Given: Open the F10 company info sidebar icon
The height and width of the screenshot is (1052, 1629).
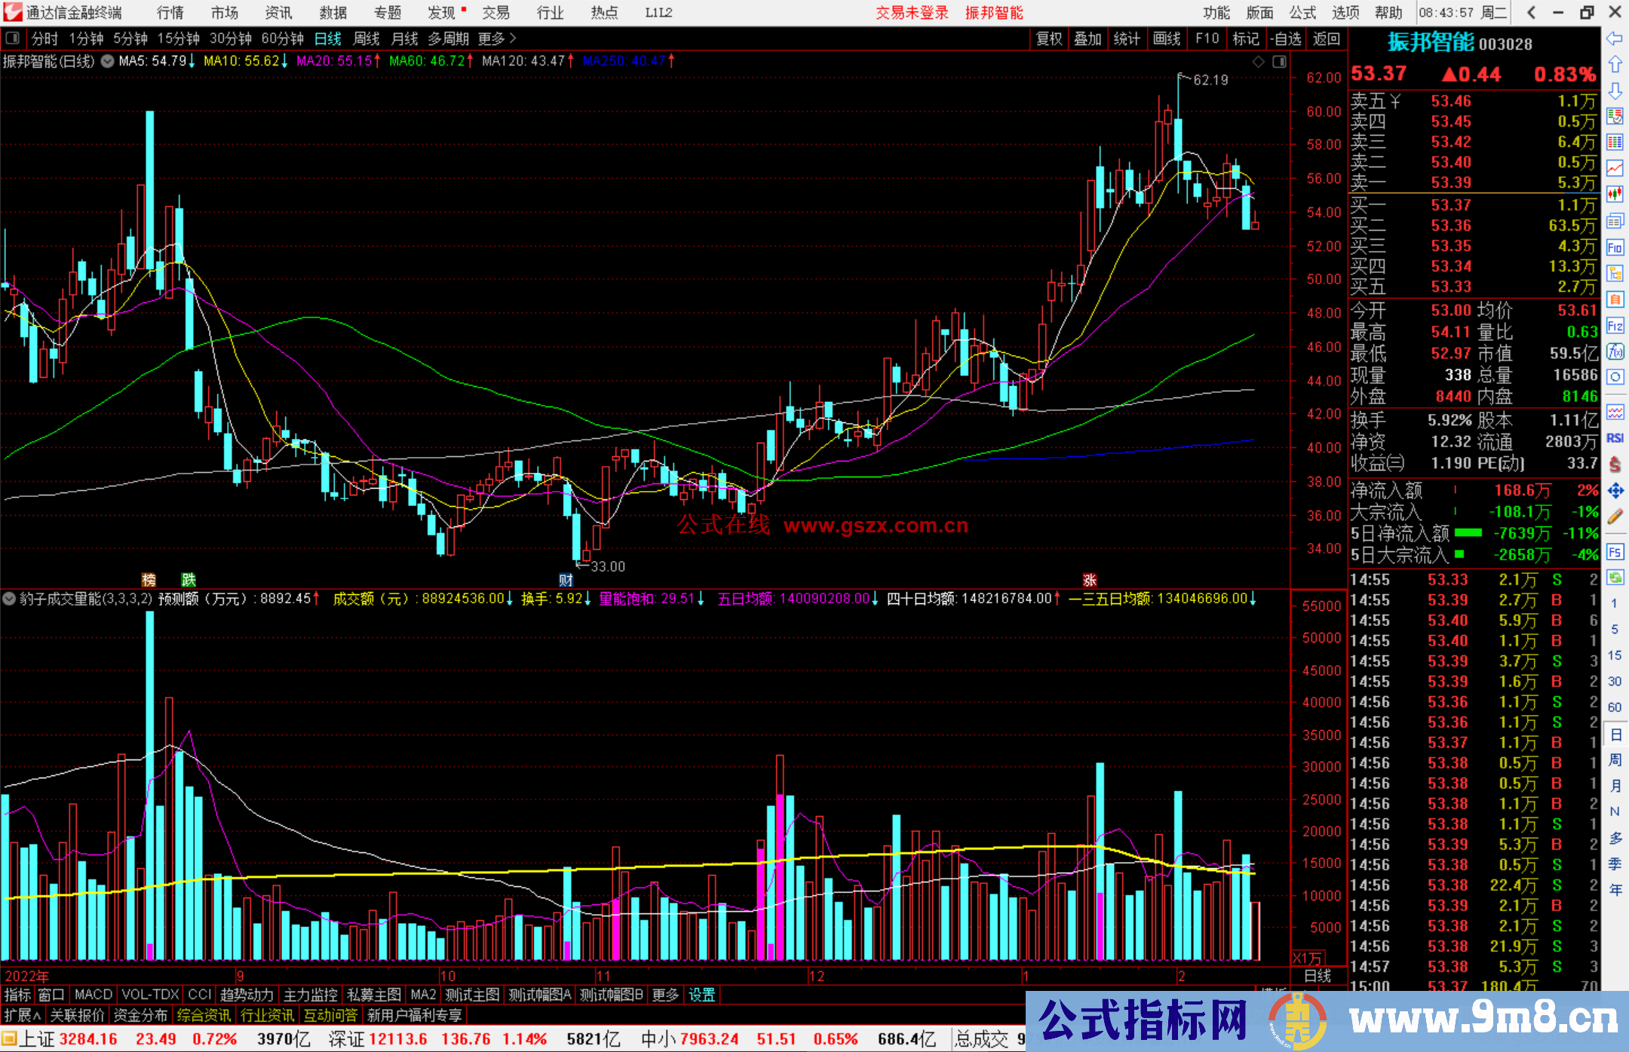Looking at the screenshot, I should pyautogui.click(x=1615, y=248).
